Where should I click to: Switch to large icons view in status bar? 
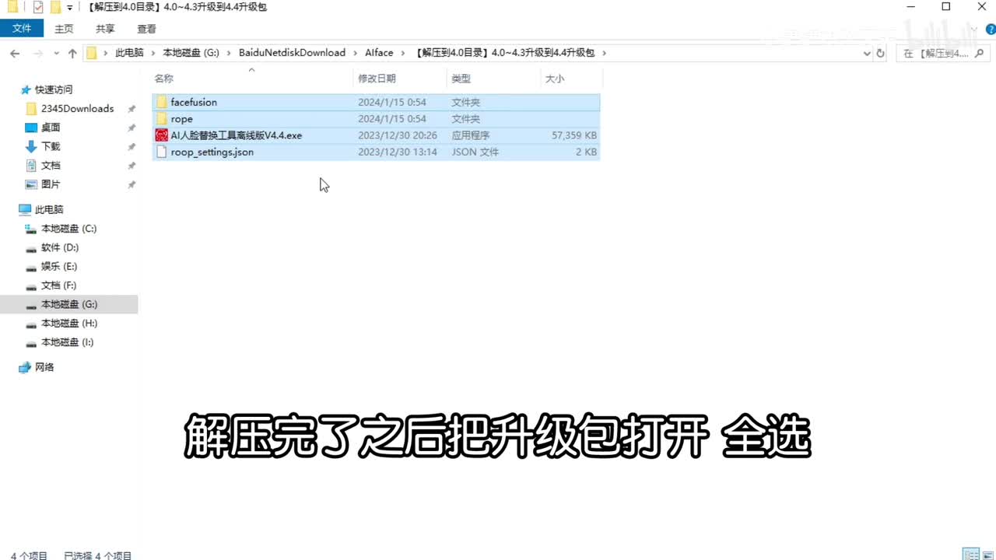click(x=987, y=555)
